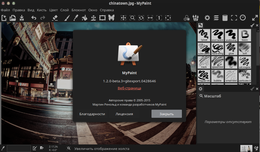
Task: Select the basic brush
Action: click(x=245, y=35)
